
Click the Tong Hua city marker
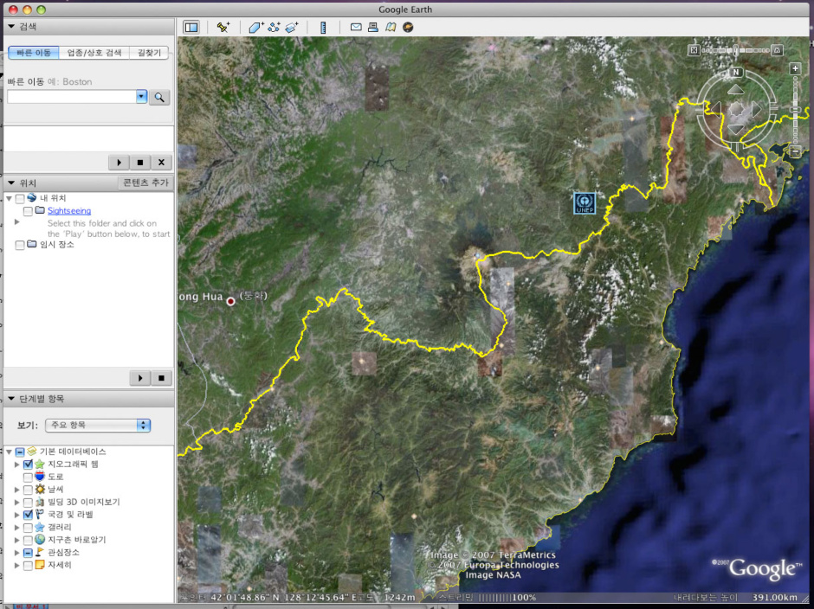[x=230, y=301]
